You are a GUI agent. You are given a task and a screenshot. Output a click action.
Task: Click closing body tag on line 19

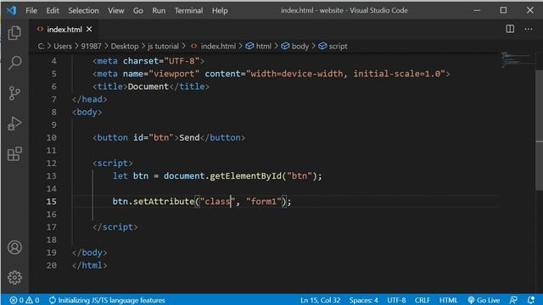[89, 252]
